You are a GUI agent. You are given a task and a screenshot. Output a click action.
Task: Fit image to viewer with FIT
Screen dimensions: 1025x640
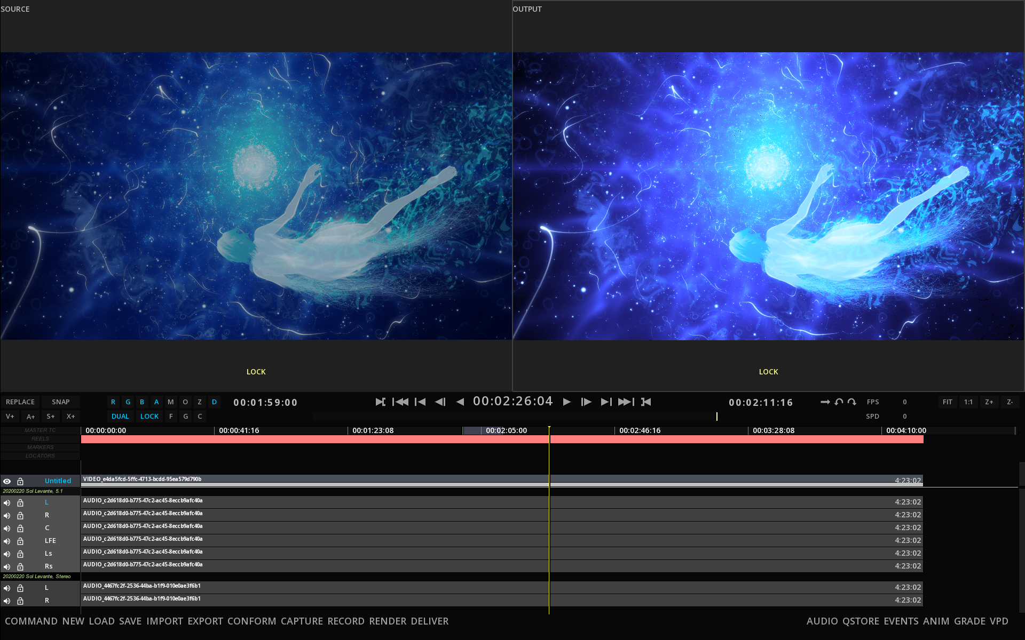[948, 402]
